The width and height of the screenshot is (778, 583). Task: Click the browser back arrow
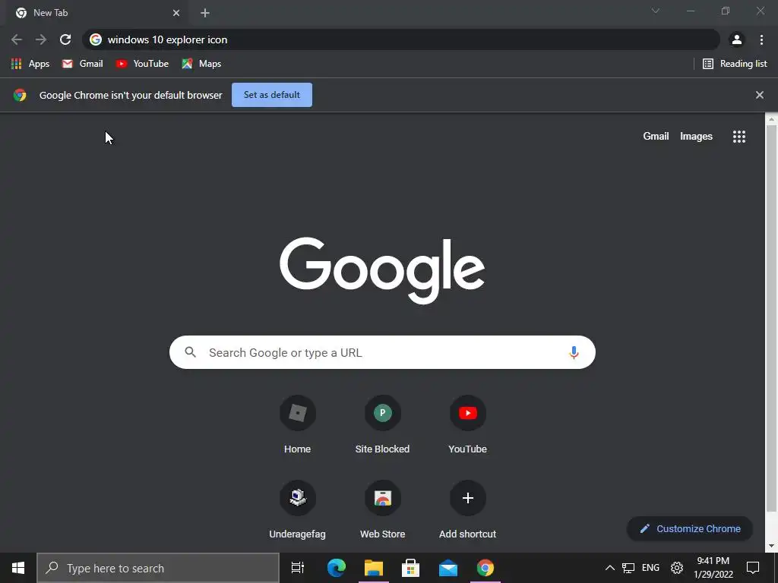(x=17, y=39)
